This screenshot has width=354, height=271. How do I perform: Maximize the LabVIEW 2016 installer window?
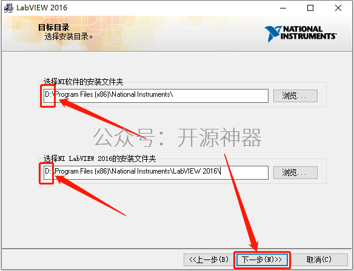point(310,8)
